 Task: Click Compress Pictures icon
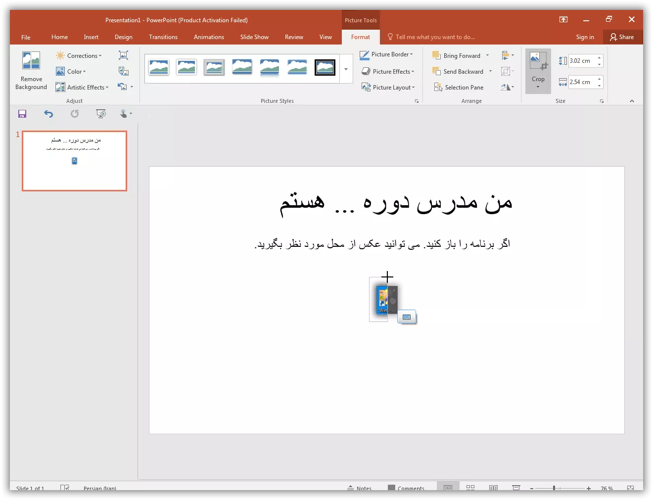[x=124, y=55]
